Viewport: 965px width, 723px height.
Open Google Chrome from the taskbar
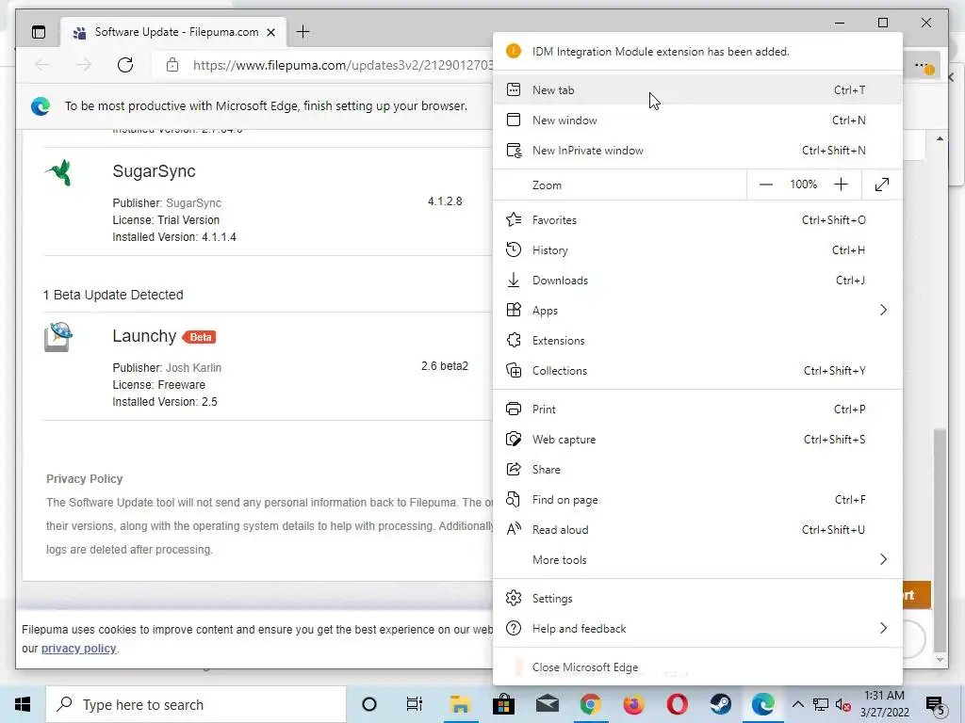point(590,704)
